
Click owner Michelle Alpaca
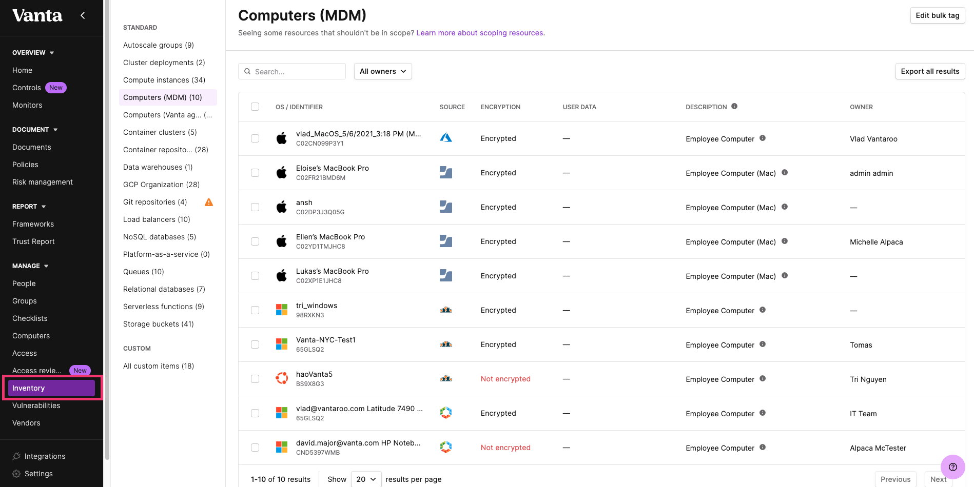pos(876,242)
